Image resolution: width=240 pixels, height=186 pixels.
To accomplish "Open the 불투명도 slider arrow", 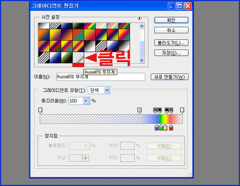I will tap(86, 146).
